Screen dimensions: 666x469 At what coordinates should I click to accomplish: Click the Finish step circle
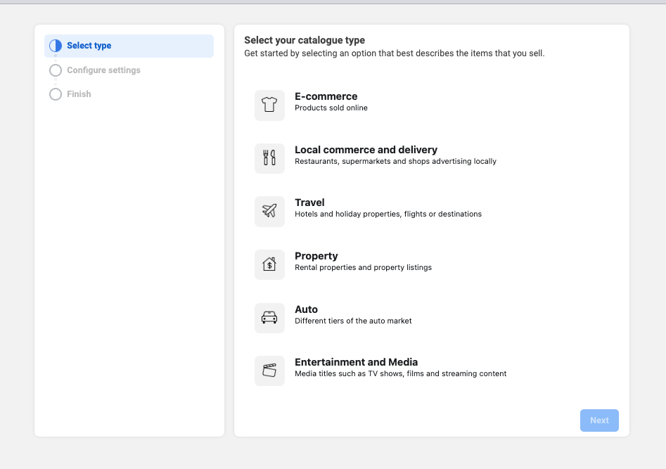tap(56, 94)
